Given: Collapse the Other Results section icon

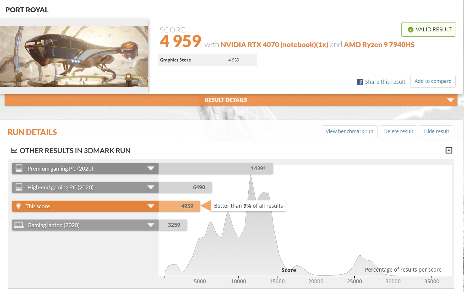Looking at the screenshot, I should point(449,150).
